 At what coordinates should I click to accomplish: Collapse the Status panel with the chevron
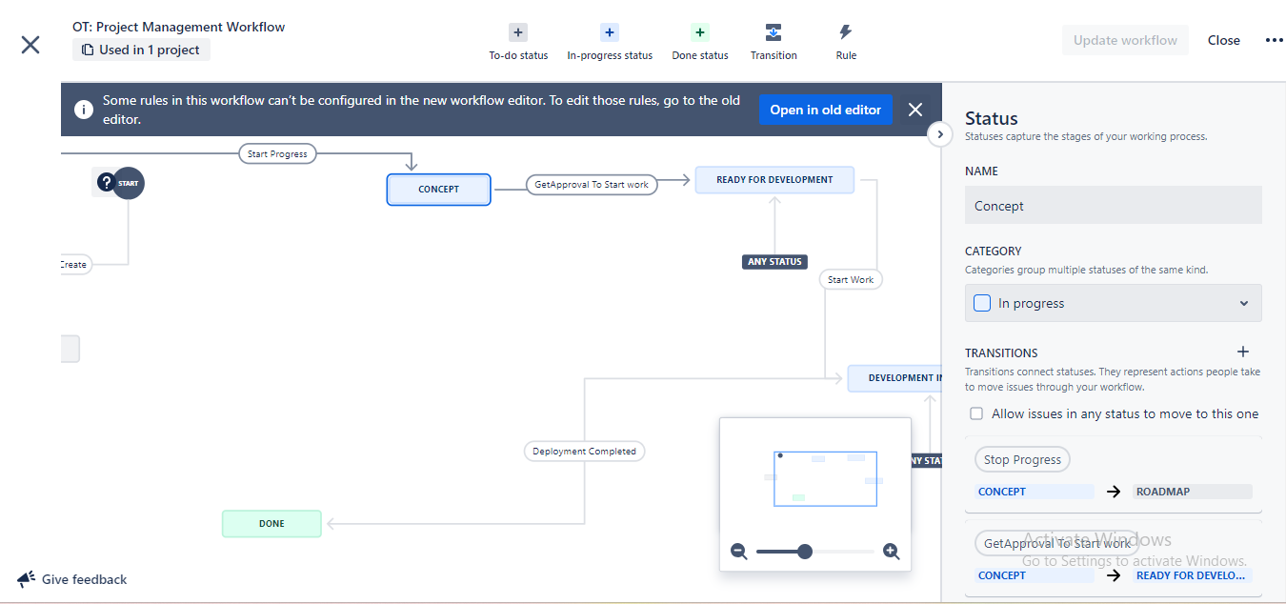[940, 134]
